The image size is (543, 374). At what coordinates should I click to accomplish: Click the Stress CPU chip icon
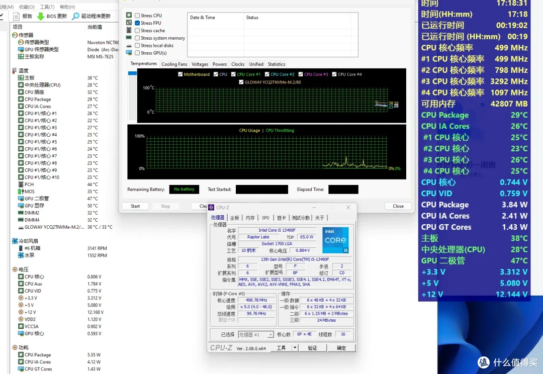point(129,15)
